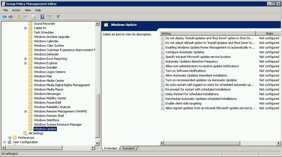
Task: Click the Back arrow toolbar icon
Action: [5, 17]
